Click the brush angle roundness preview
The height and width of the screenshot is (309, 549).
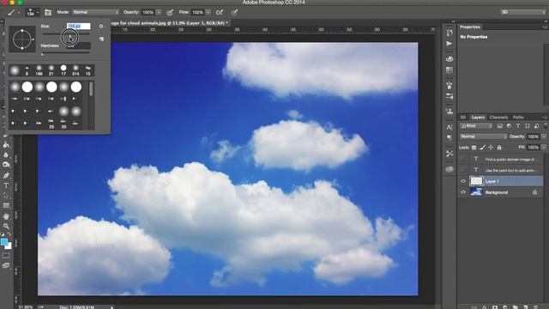22,39
